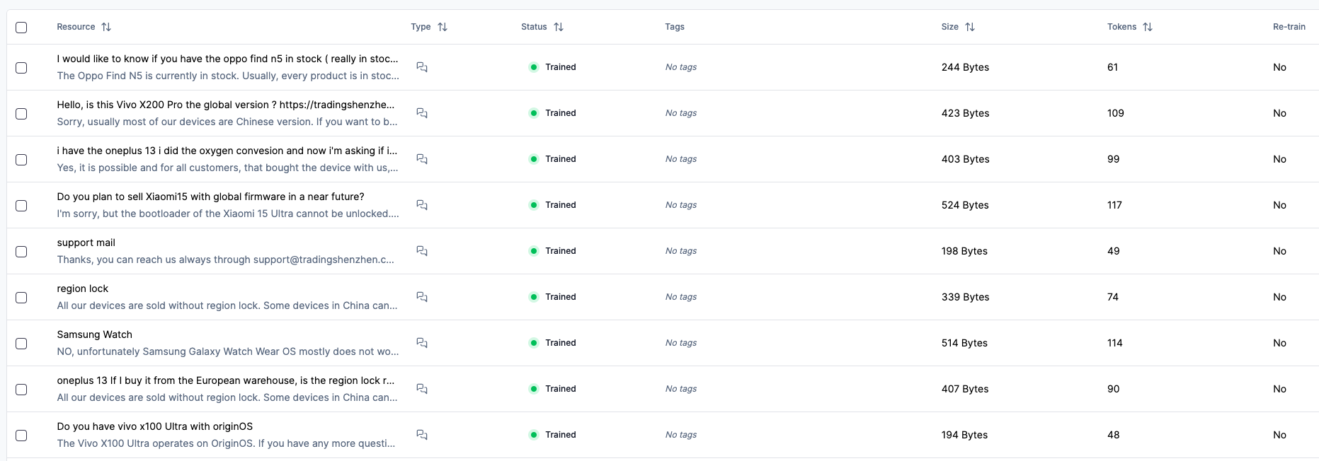Click the token count '117'
The image size is (1319, 461).
(x=1114, y=205)
